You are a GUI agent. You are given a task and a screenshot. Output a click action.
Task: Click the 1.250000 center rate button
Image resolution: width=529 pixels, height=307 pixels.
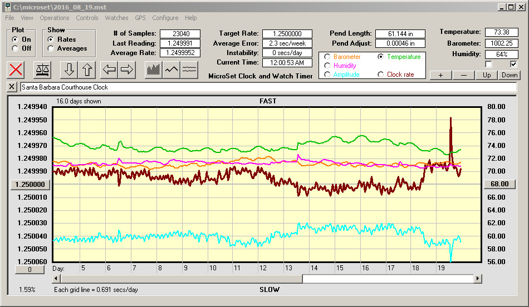(x=31, y=185)
